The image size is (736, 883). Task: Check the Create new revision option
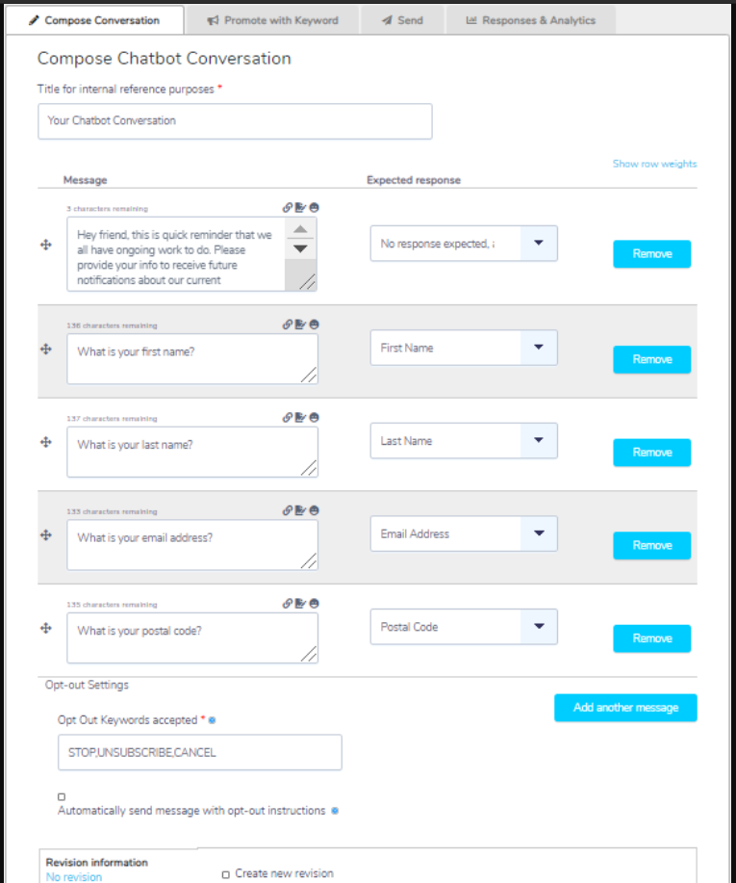tap(225, 872)
